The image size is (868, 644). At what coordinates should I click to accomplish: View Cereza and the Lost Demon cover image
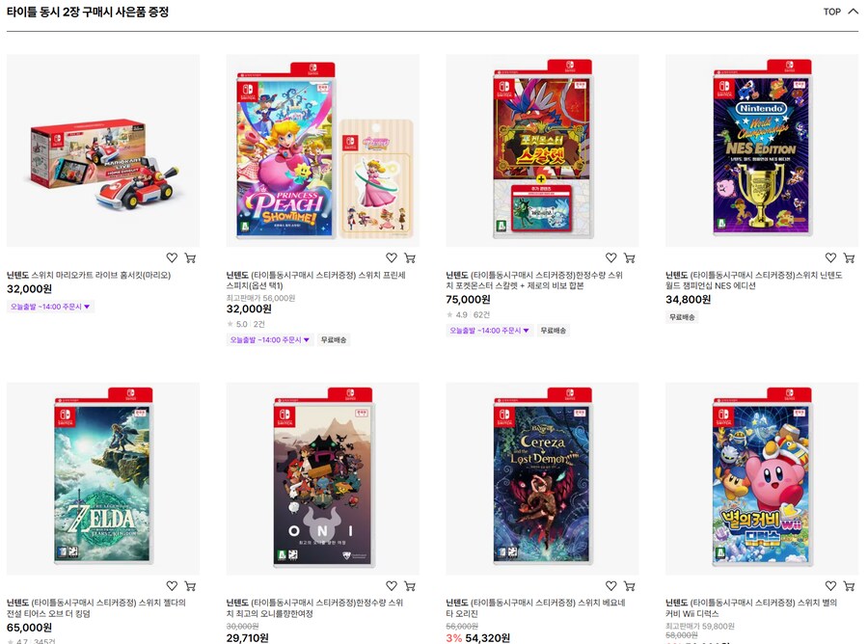(542, 478)
